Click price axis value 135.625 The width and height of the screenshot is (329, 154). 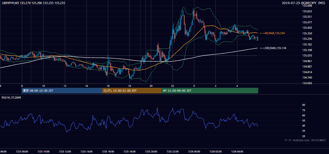(x=307, y=11)
